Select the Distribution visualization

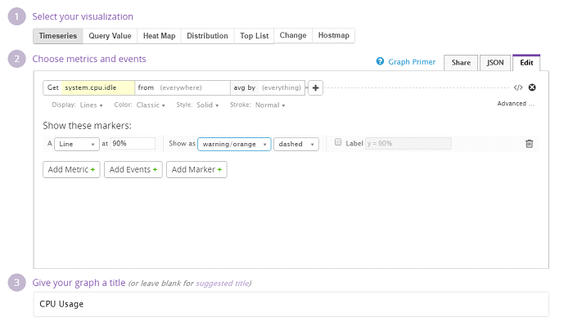point(208,36)
